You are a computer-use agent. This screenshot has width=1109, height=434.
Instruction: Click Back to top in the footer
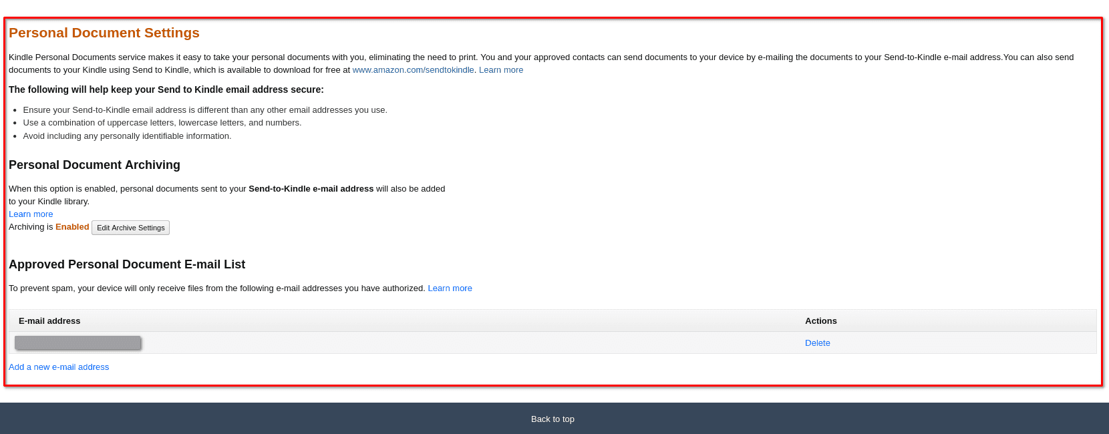pyautogui.click(x=552, y=419)
